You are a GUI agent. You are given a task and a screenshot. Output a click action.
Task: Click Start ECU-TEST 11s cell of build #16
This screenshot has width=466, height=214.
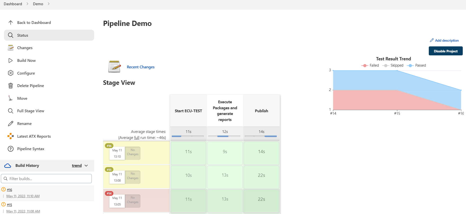189,153
